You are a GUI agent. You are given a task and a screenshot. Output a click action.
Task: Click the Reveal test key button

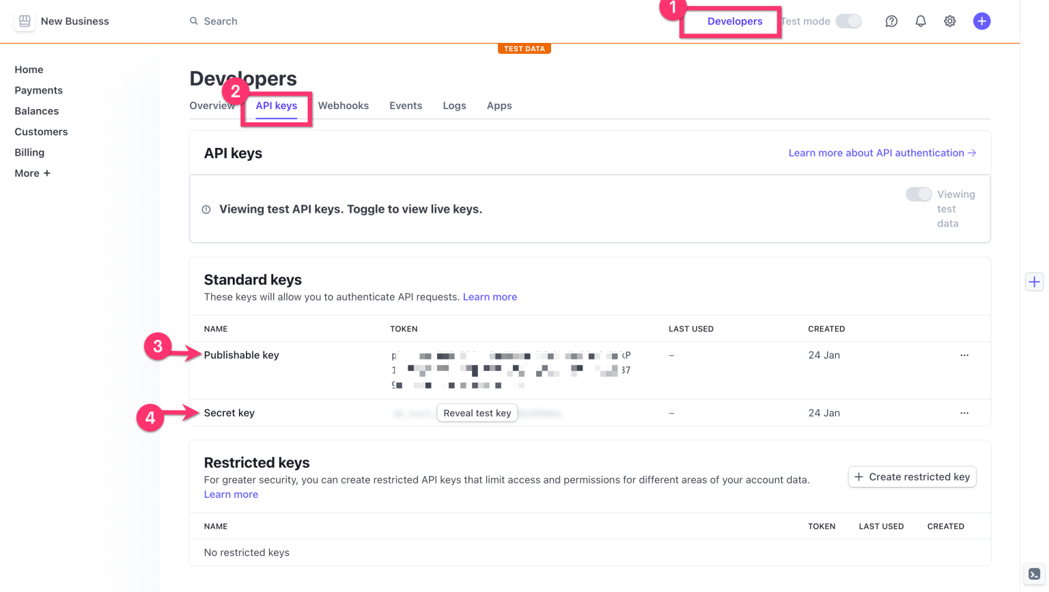point(477,413)
